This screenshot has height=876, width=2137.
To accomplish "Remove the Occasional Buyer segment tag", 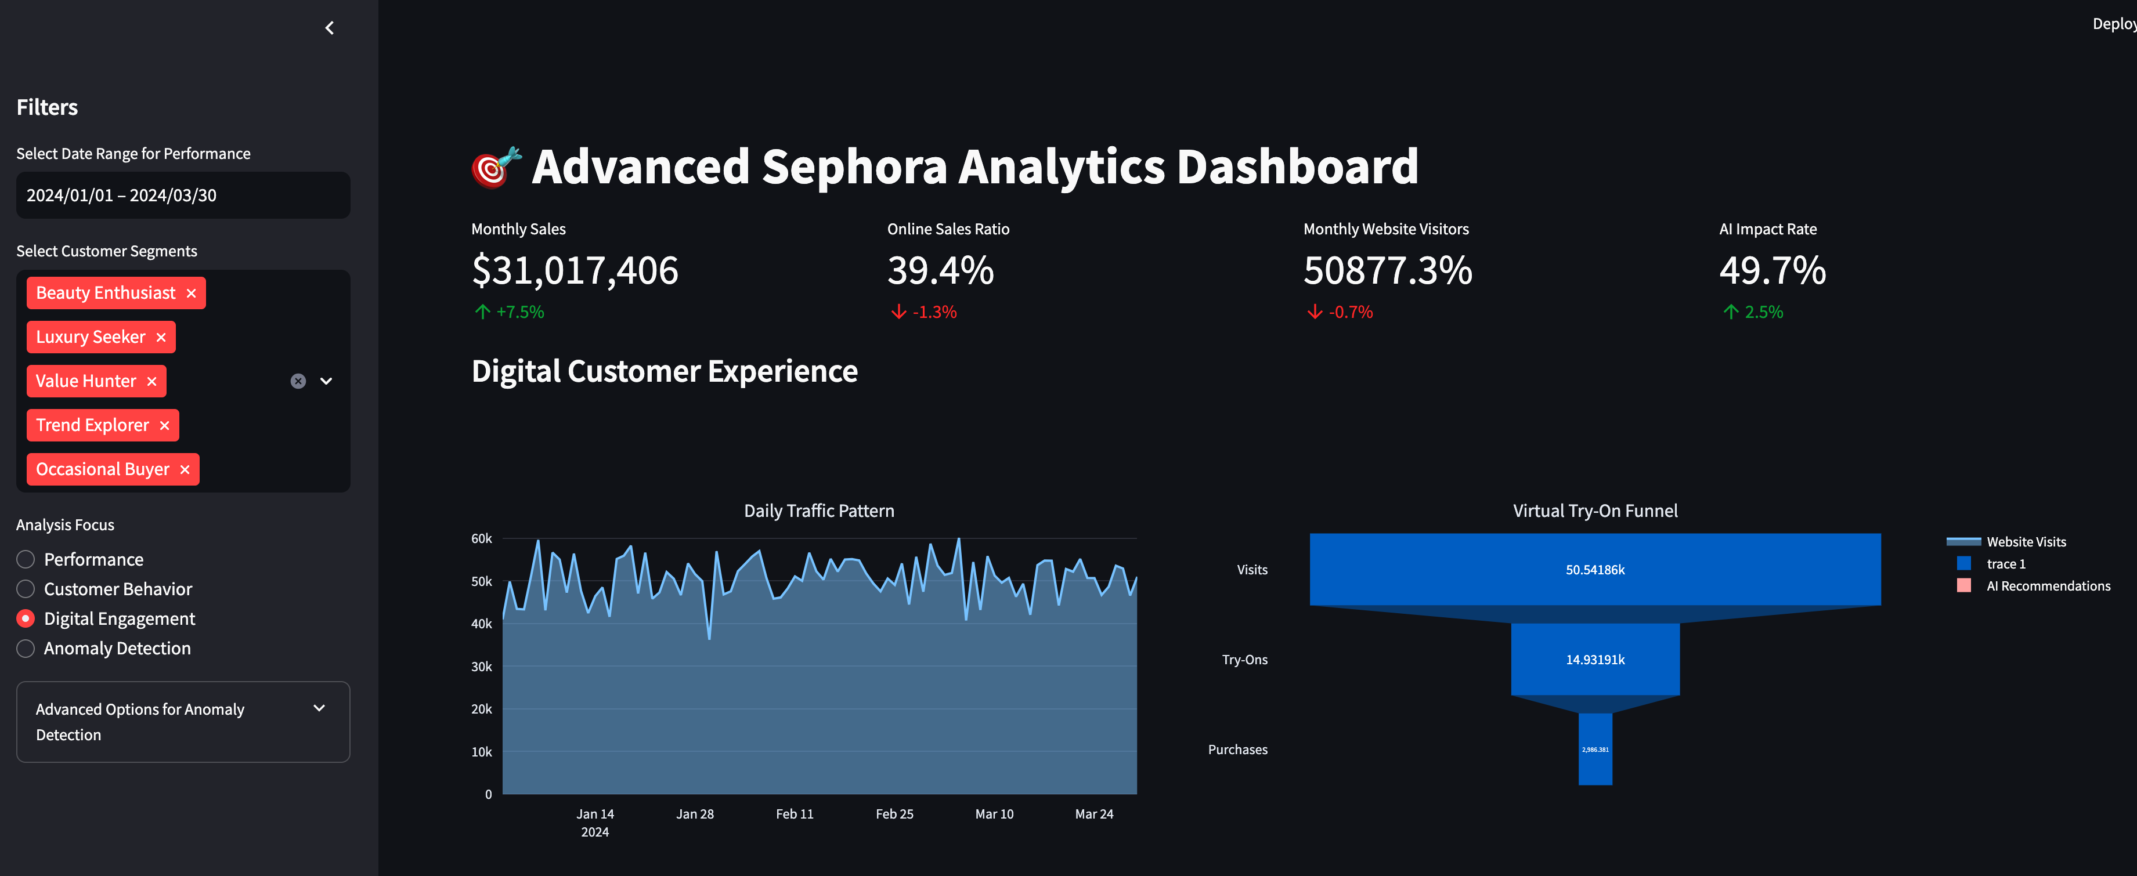I will [x=185, y=469].
